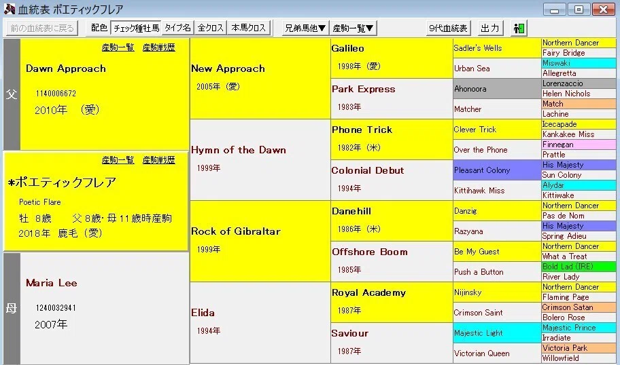Open the 兄弟馬他 dropdown

point(306,28)
